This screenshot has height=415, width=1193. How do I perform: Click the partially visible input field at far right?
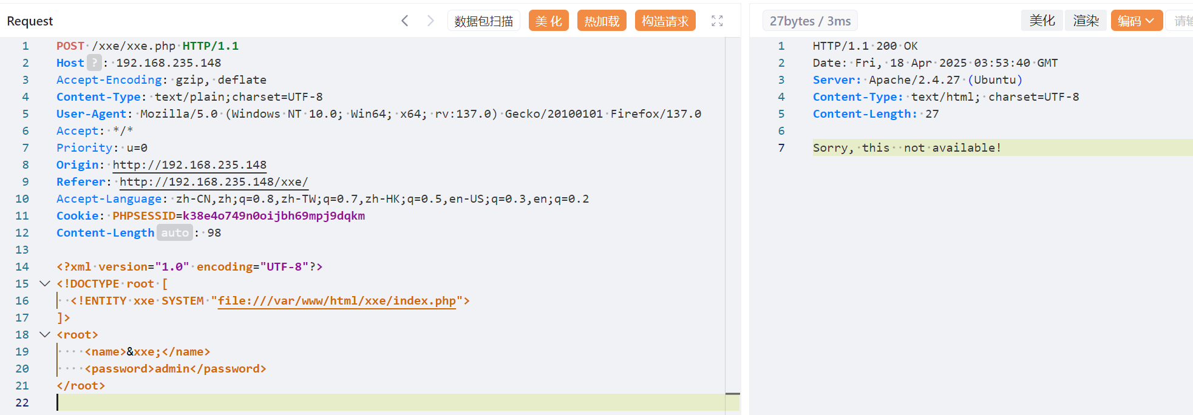[x=1180, y=21]
